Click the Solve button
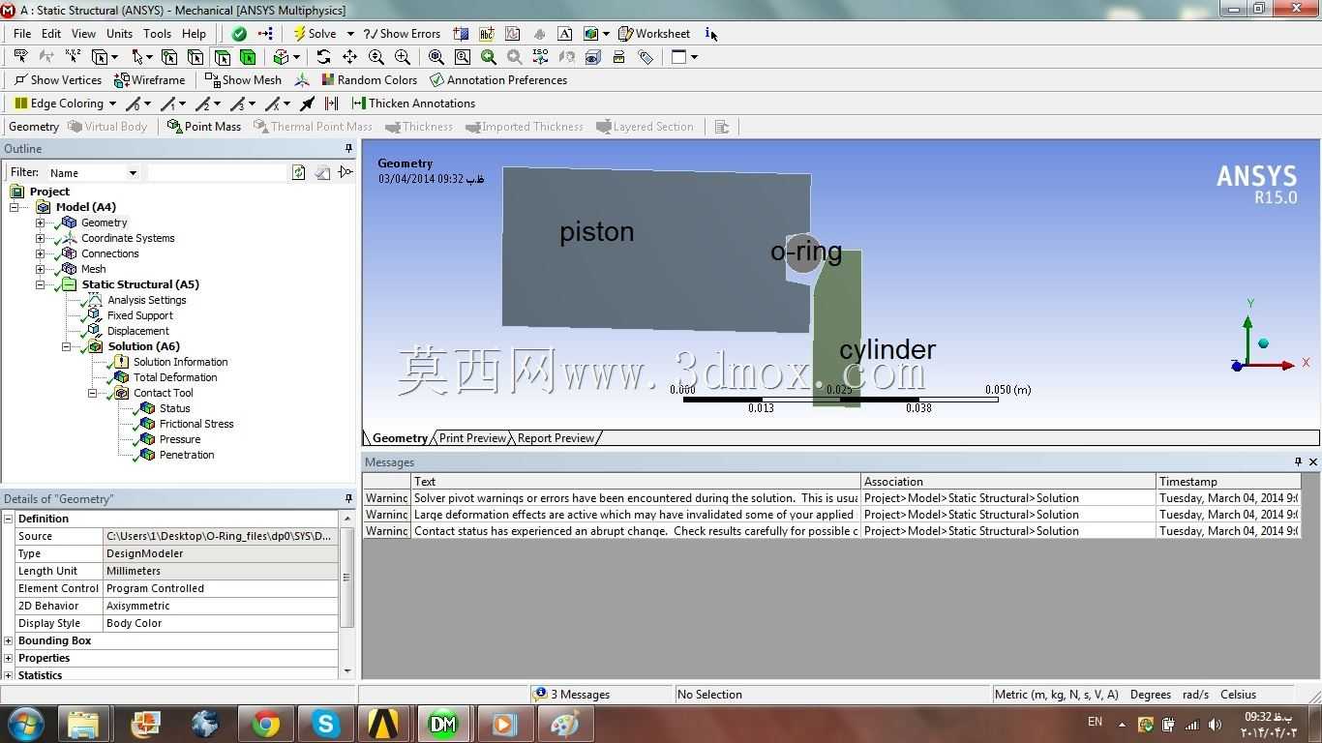Screen dimensions: 1322x743 tap(315, 34)
